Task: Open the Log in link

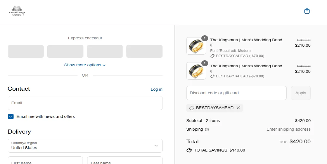Action: (156, 89)
